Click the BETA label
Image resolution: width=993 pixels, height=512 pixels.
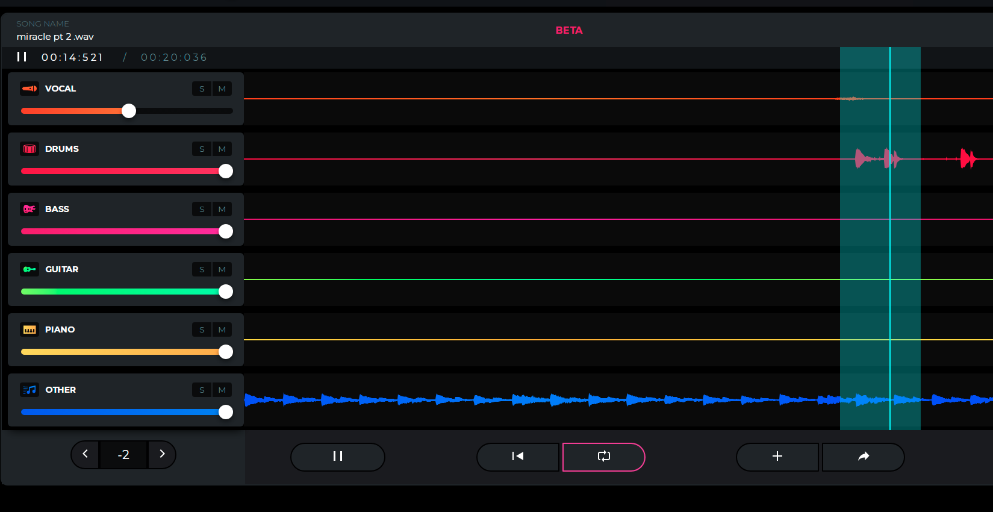(x=569, y=30)
